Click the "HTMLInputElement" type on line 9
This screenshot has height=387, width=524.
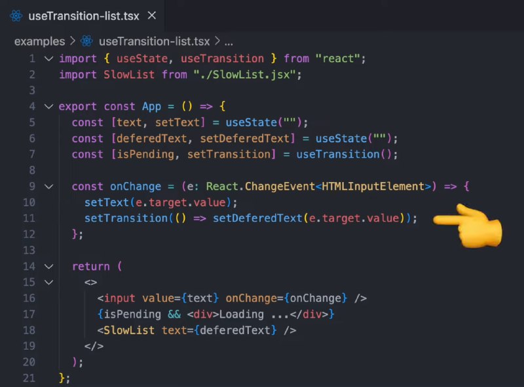373,187
